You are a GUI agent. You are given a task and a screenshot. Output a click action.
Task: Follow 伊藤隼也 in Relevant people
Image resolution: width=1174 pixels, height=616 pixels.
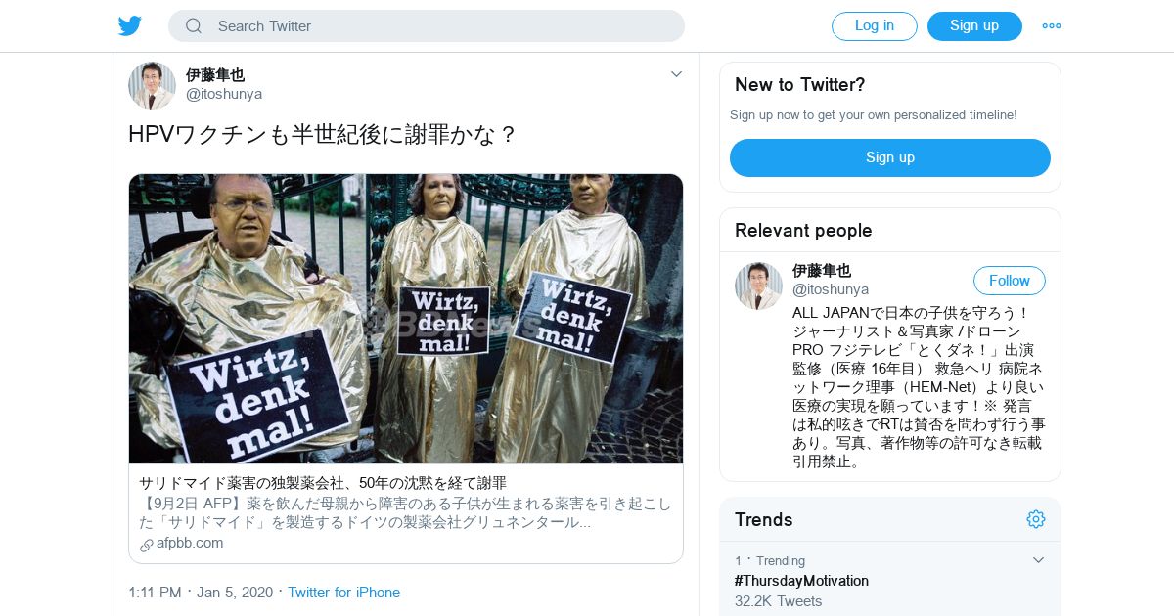point(1010,281)
